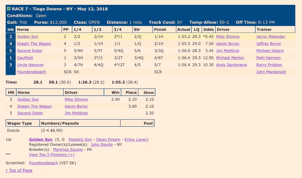Screen dimensions: 302x178
Task: Jump to Top of Page
Action: (19, 170)
